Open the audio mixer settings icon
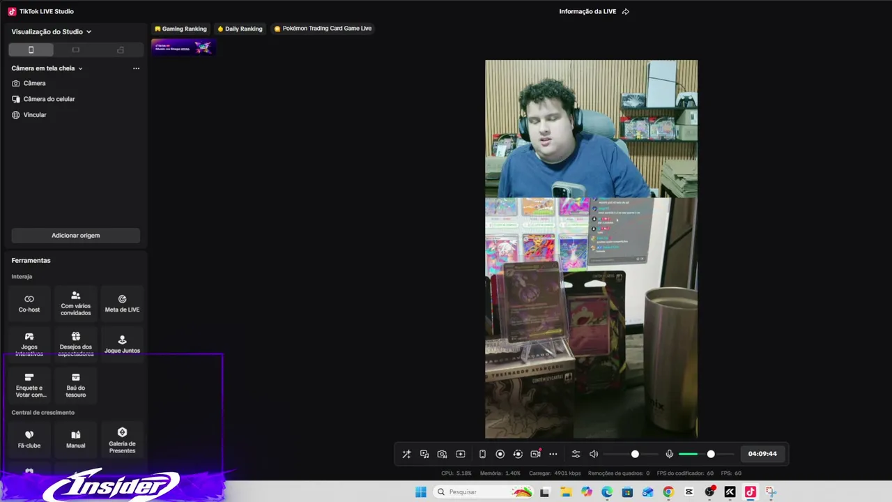The width and height of the screenshot is (892, 502). (x=576, y=454)
